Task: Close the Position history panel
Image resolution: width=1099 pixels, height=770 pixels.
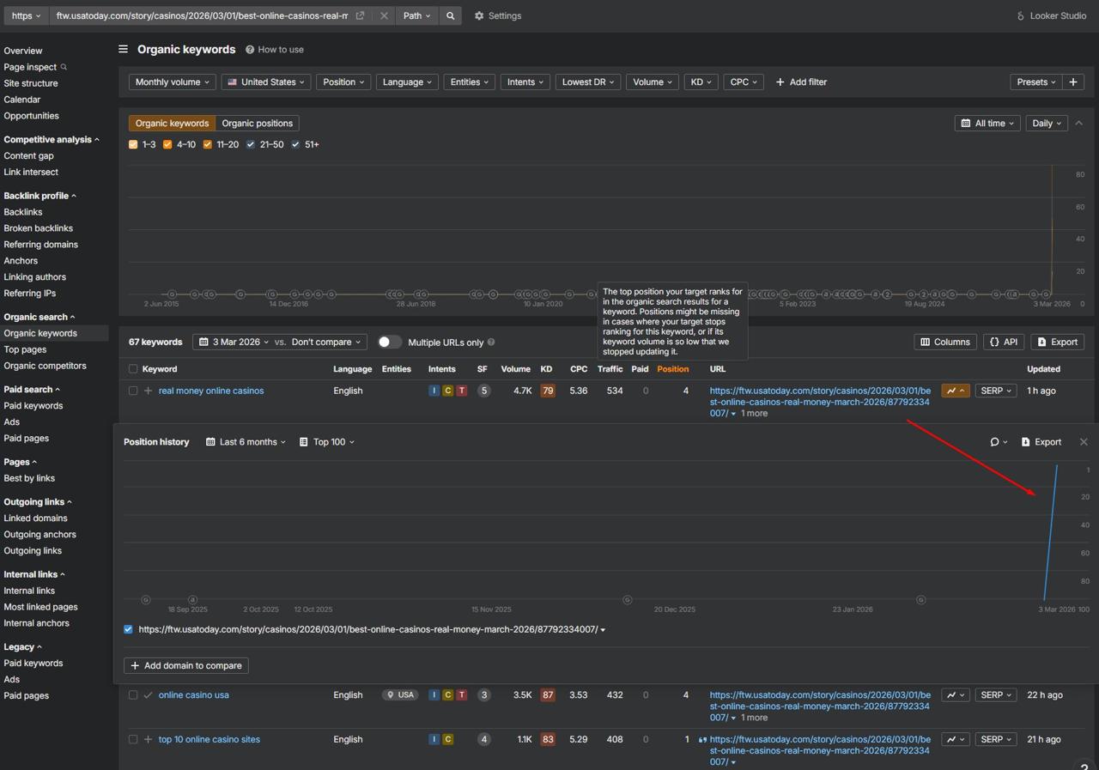Action: click(x=1084, y=442)
